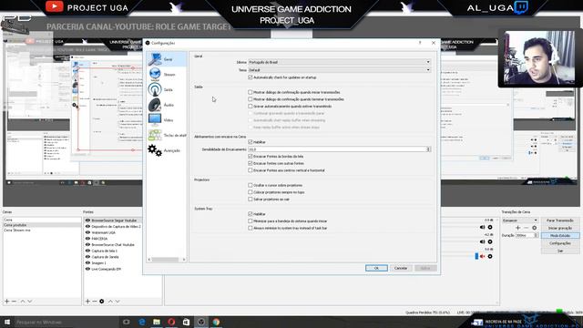Move the selected source up in Fontes
The image size is (583, 328).
click(110, 302)
